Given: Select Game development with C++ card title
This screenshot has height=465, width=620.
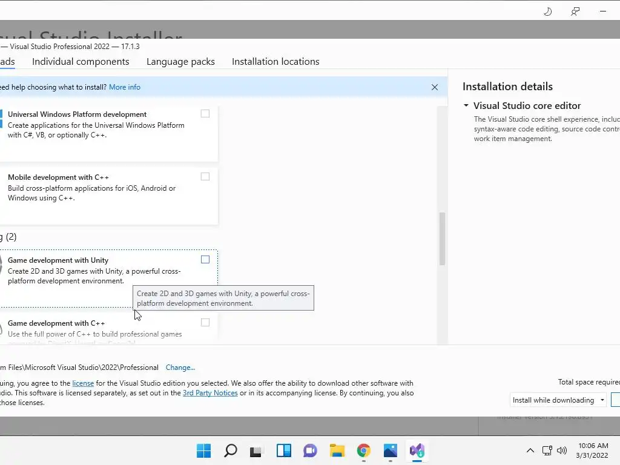Looking at the screenshot, I should [56, 323].
